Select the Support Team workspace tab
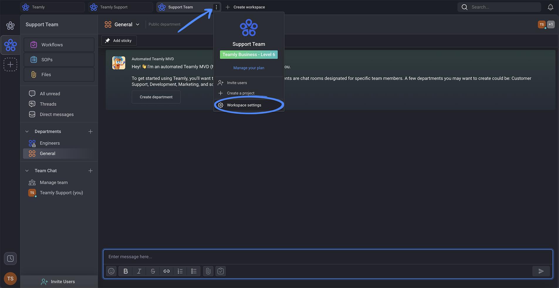Screen dimensions: 559x288 (185, 7)
